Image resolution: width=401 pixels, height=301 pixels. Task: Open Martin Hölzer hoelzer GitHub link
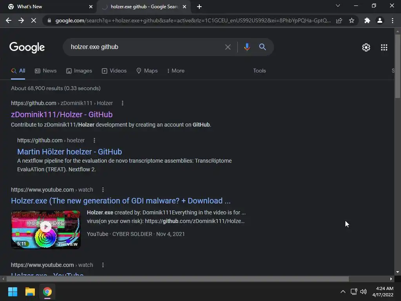(70, 152)
